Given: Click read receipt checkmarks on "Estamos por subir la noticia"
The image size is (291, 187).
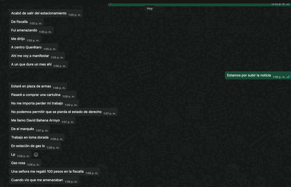Looking at the screenshot, I should (288, 77).
